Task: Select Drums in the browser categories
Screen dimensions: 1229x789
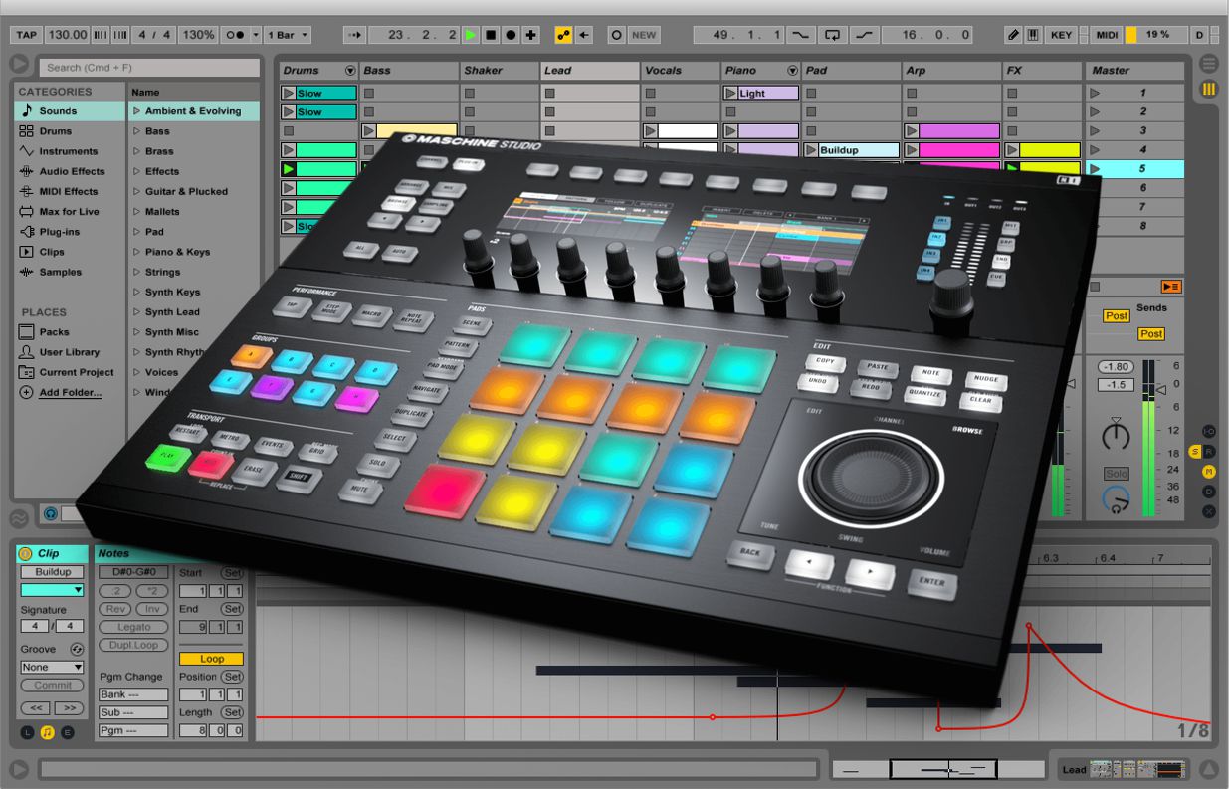Action: [x=56, y=131]
